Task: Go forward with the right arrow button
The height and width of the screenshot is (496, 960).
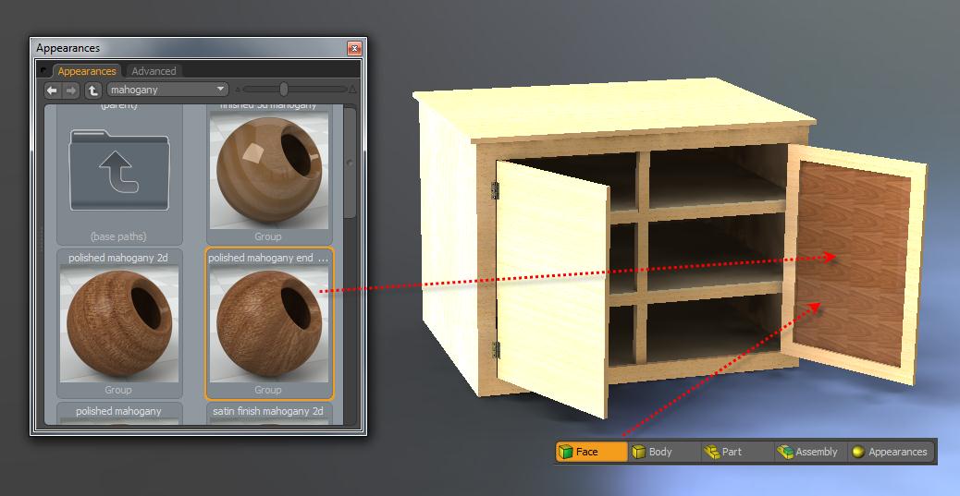Action: point(71,91)
